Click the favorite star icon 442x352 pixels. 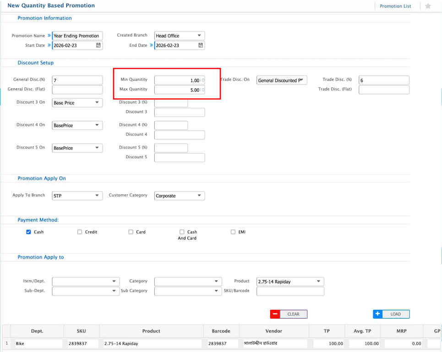click(x=428, y=6)
